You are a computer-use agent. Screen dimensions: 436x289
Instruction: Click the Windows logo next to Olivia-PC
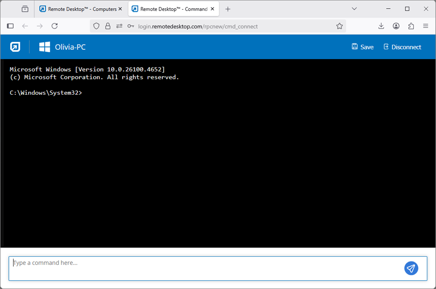coord(45,47)
